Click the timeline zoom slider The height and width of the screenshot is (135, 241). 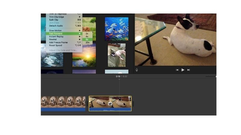point(211,76)
